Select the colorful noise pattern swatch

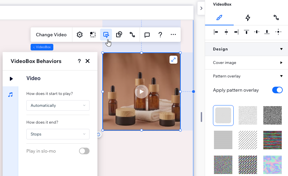pos(223,165)
